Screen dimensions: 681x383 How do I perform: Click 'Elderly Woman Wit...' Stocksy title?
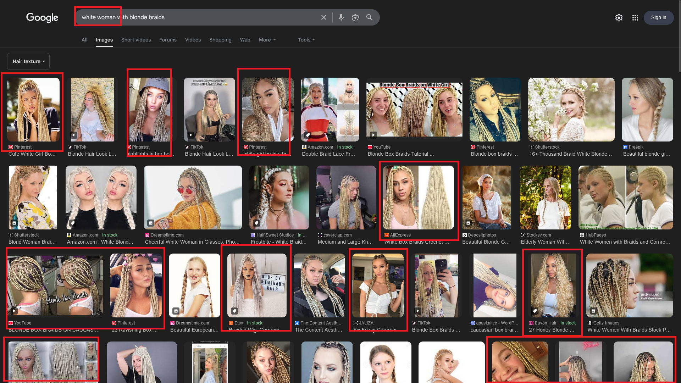[x=544, y=242]
